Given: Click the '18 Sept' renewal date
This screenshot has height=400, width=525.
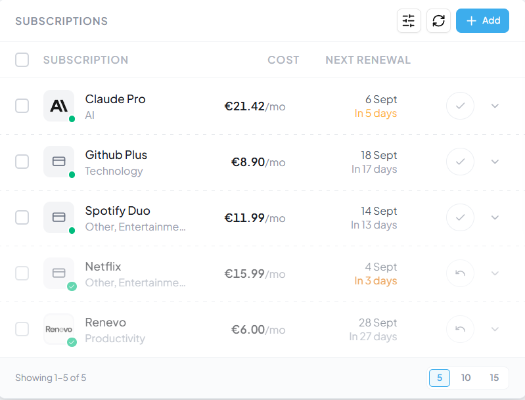Looking at the screenshot, I should click(378, 155).
